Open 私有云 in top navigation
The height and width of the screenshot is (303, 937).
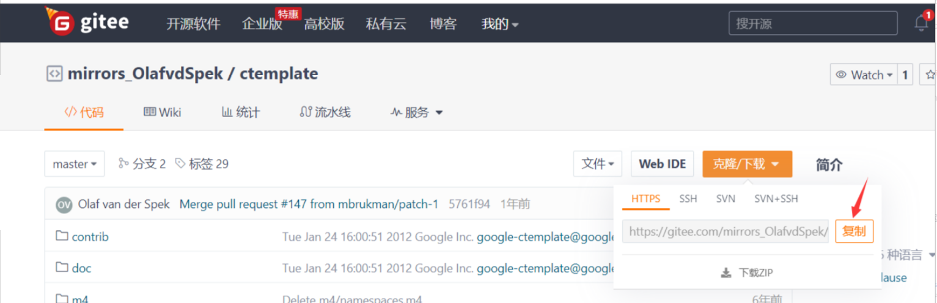coord(386,24)
